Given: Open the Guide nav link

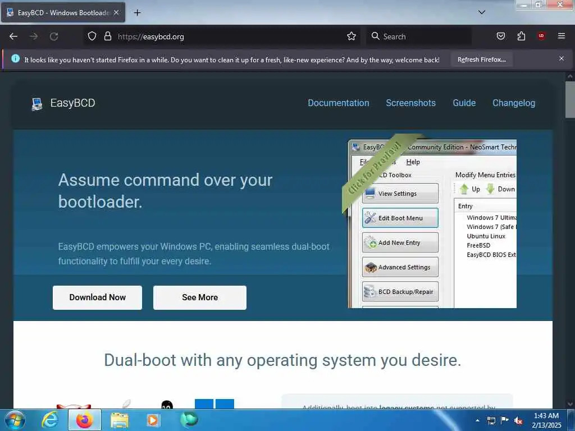Looking at the screenshot, I should tap(464, 103).
